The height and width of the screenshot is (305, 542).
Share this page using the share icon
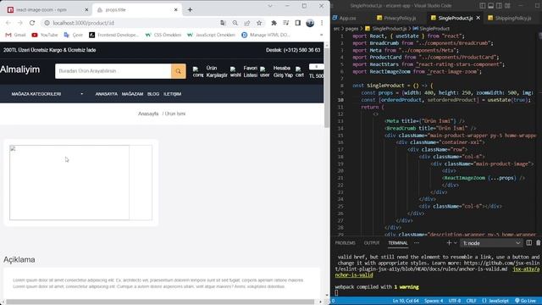click(x=246, y=23)
